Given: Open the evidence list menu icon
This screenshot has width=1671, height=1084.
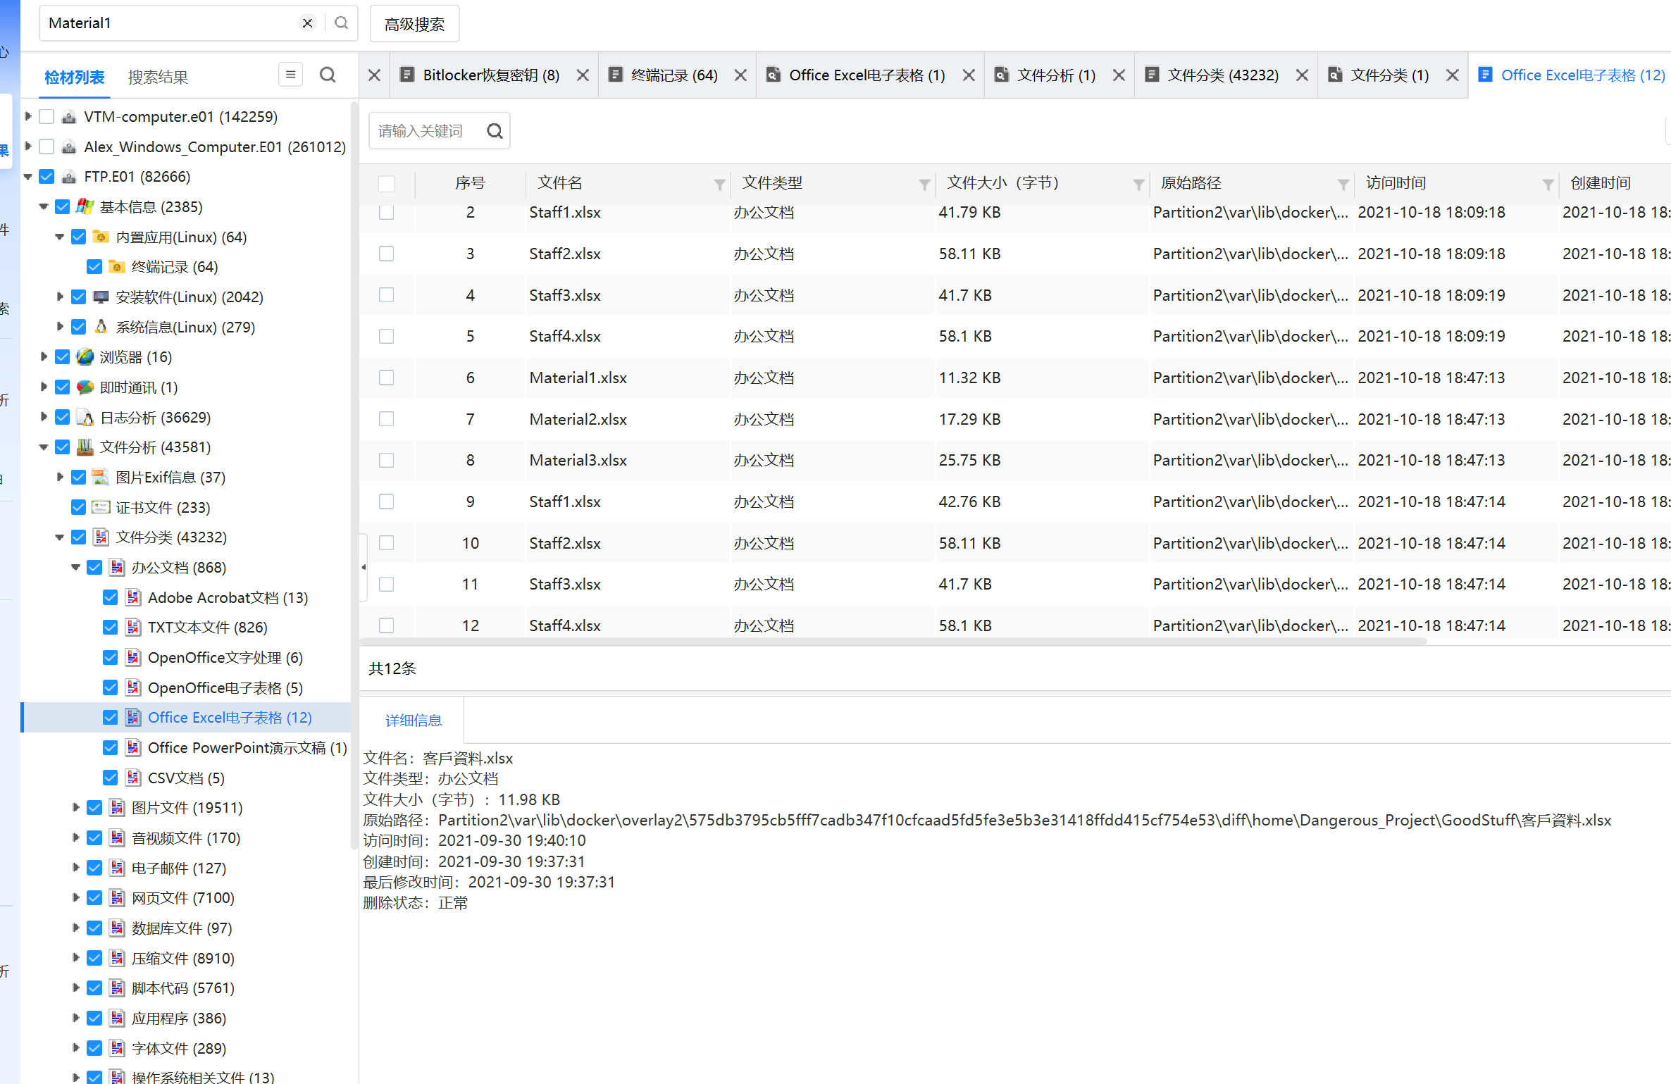Looking at the screenshot, I should 290,75.
